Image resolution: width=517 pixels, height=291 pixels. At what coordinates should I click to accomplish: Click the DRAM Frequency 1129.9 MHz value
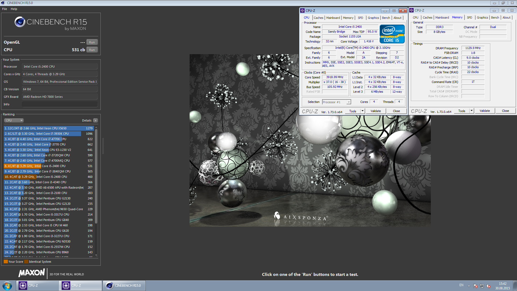point(473,48)
